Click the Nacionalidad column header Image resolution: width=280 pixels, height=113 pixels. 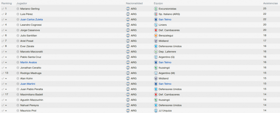pyautogui.click(x=134, y=3)
